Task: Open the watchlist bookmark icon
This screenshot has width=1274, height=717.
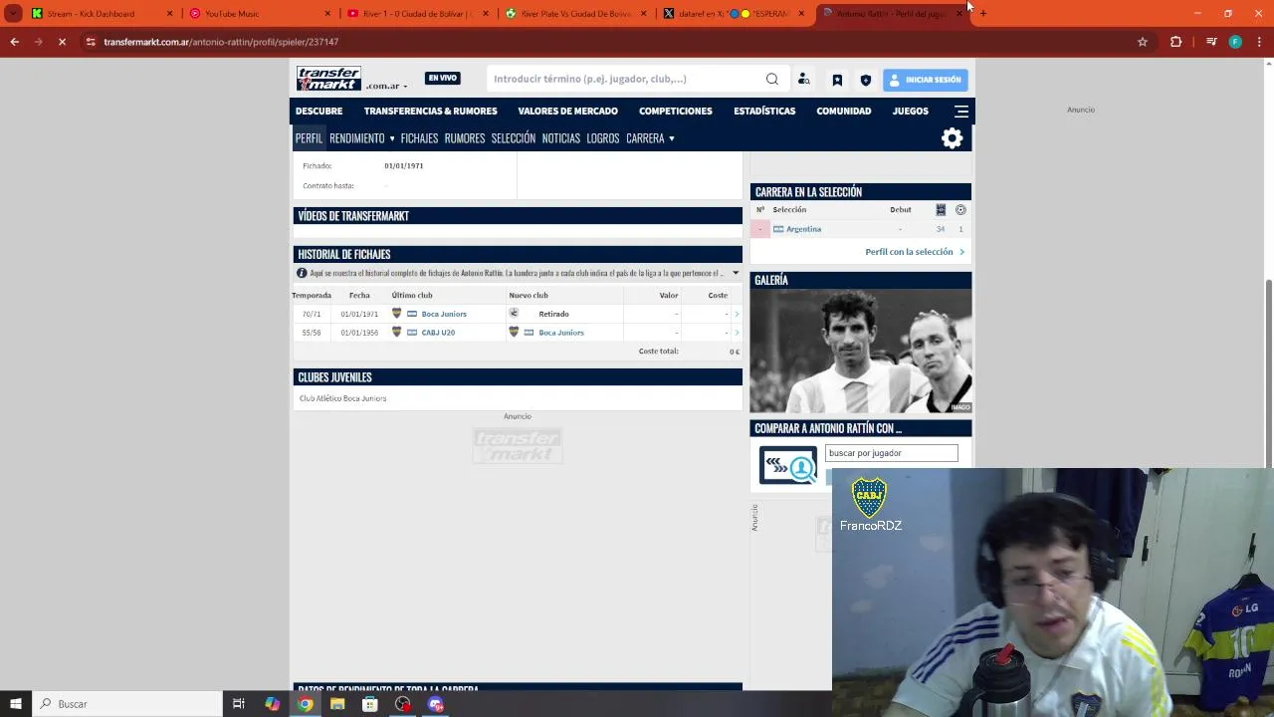Action: [x=837, y=81]
